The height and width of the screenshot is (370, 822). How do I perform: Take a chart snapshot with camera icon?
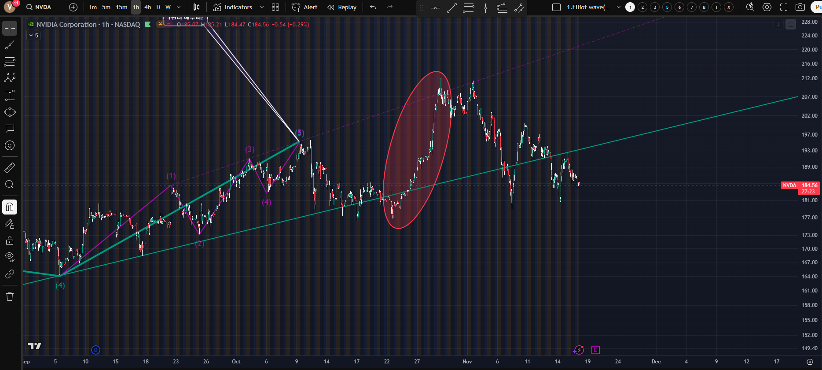(x=800, y=7)
